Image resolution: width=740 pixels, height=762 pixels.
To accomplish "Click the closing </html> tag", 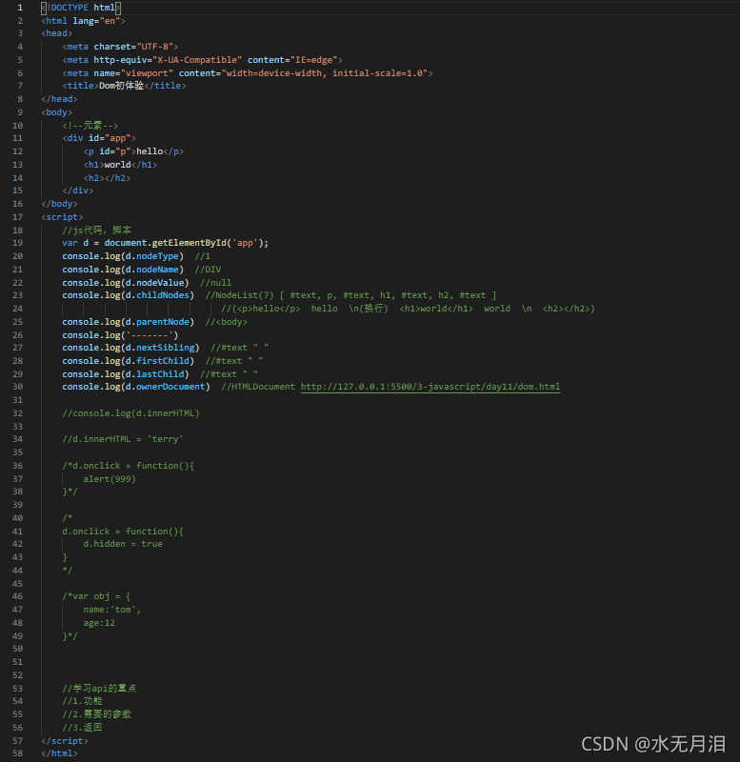I will (59, 753).
